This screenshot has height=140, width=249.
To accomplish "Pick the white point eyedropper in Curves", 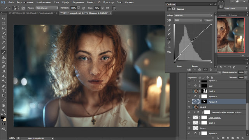I will (169, 34).
